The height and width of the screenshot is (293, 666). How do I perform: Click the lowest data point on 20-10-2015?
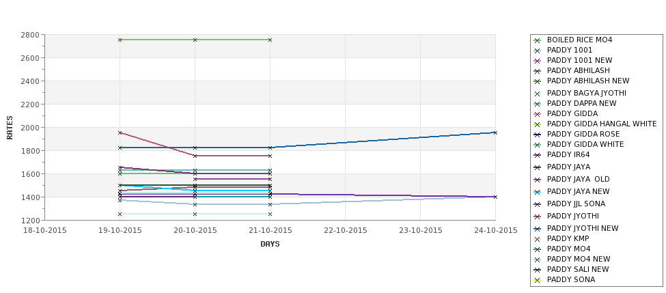[195, 214]
